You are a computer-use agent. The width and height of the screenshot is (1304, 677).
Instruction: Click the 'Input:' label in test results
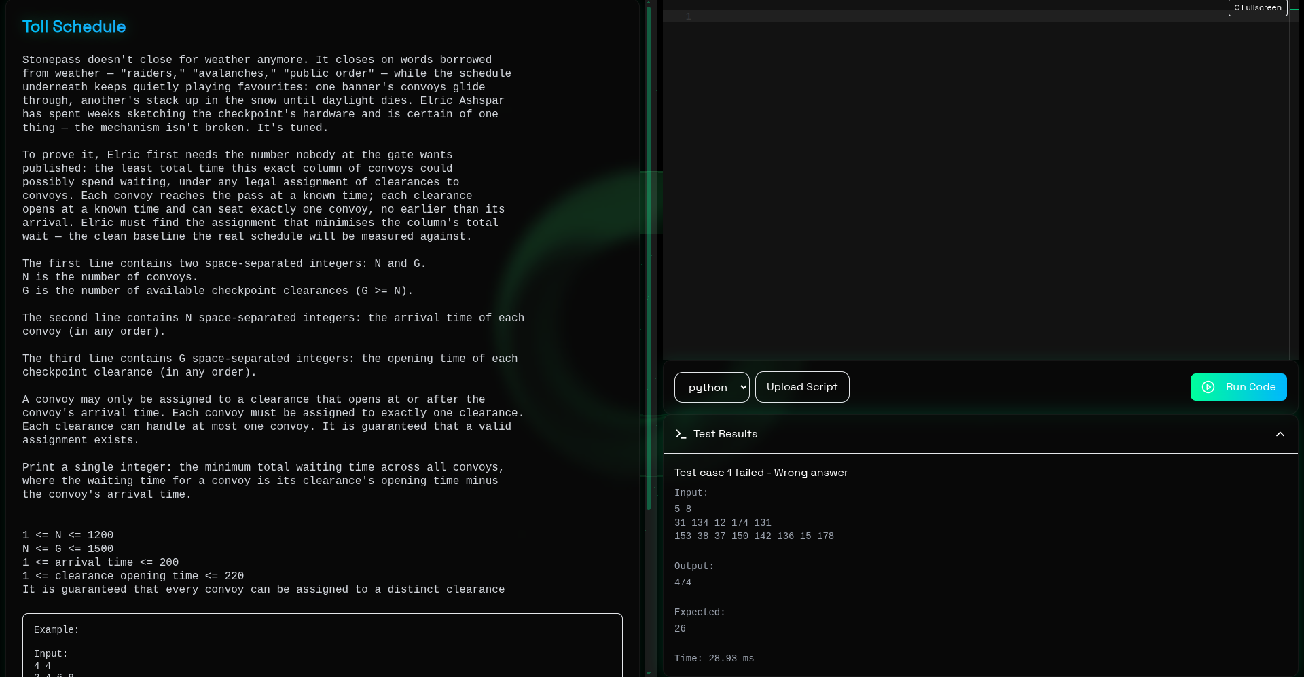pyautogui.click(x=691, y=493)
